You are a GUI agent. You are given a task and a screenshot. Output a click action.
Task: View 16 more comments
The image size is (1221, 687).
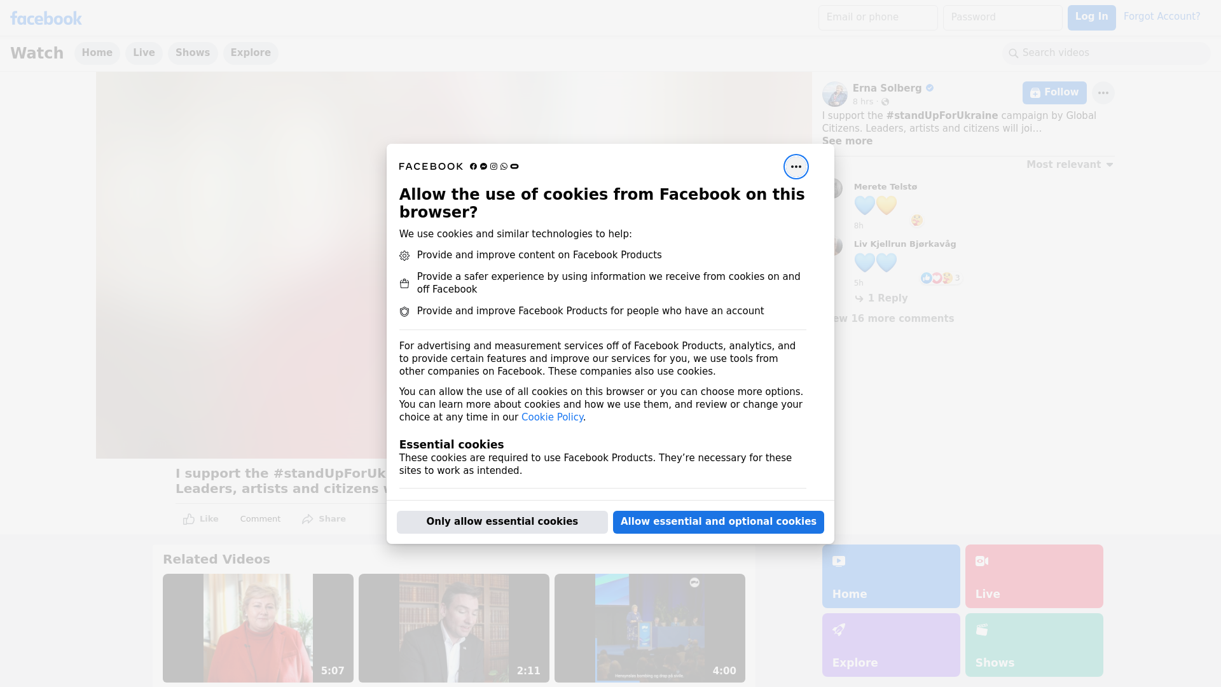(890, 319)
